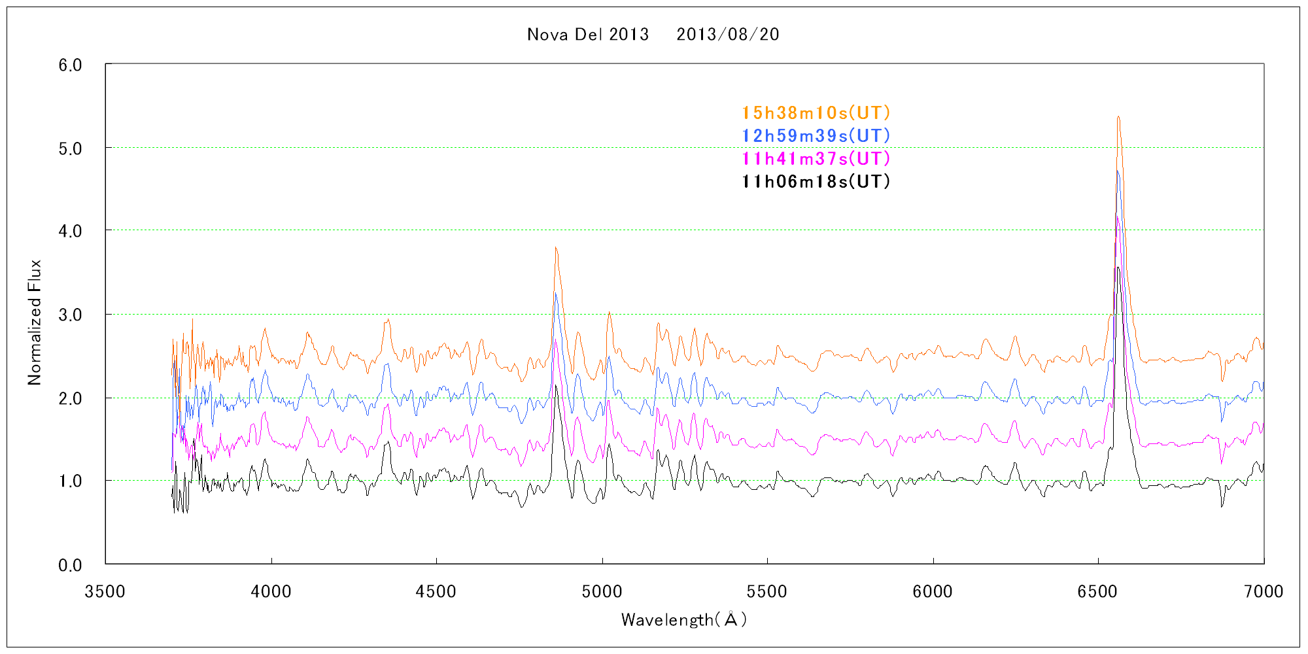Image resolution: width=1308 pixels, height=654 pixels.
Task: Click the 6000 wavelength tick label
Action: click(932, 592)
